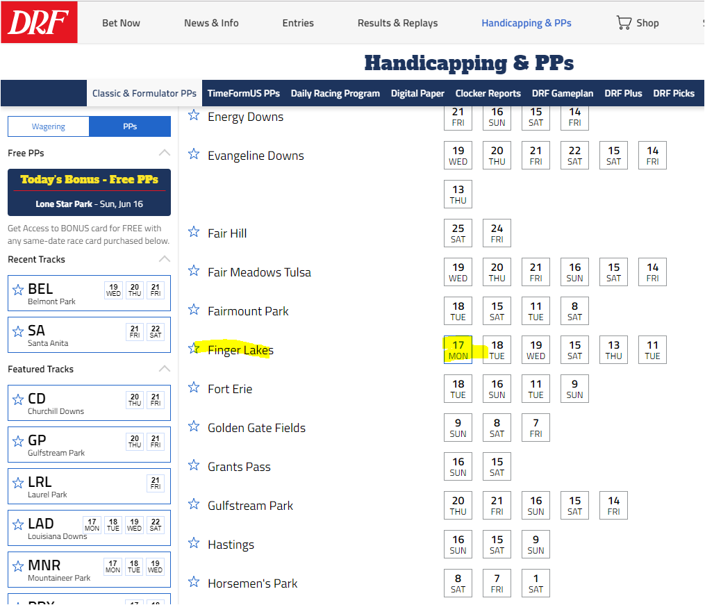Image resolution: width=705 pixels, height=605 pixels.
Task: Select Fair Meadows Tulsa 16 SUN date
Action: 574,272
